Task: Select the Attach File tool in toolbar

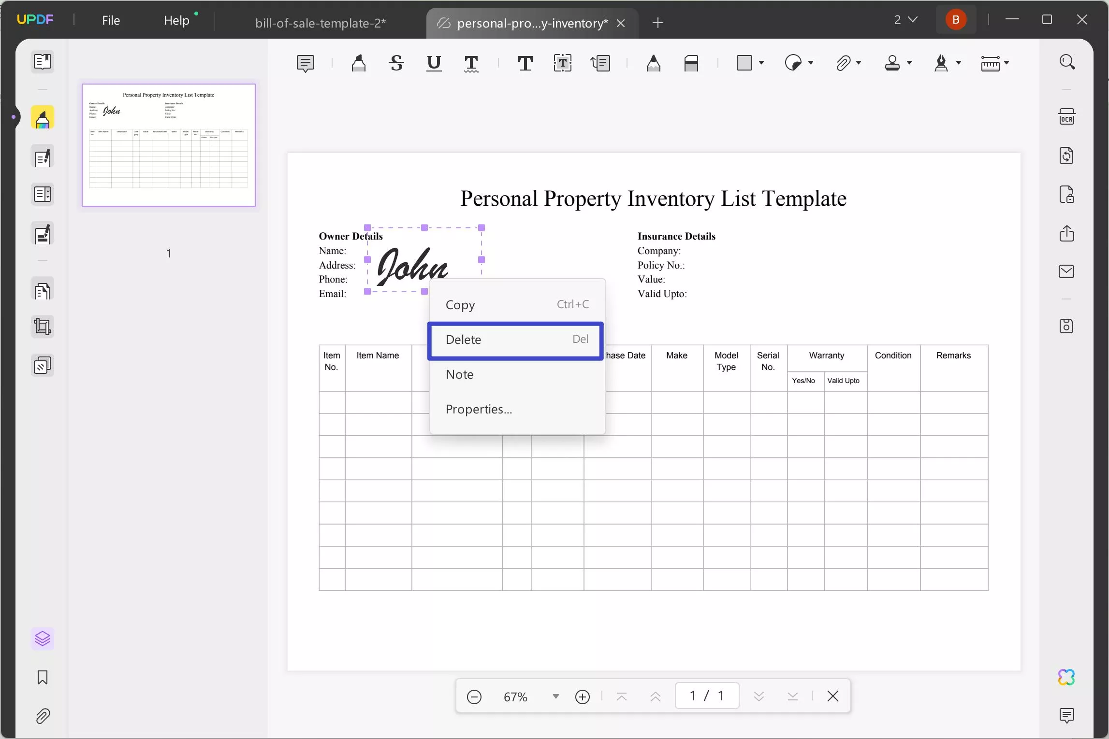Action: (x=843, y=63)
